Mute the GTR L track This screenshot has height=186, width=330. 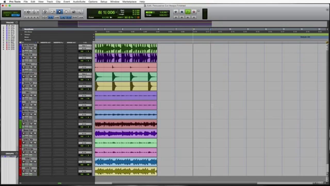pos(35,162)
